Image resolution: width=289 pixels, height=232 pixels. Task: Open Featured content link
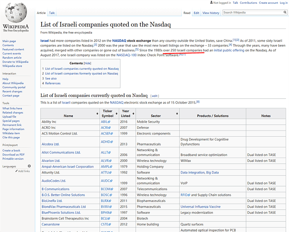pos(13,49)
